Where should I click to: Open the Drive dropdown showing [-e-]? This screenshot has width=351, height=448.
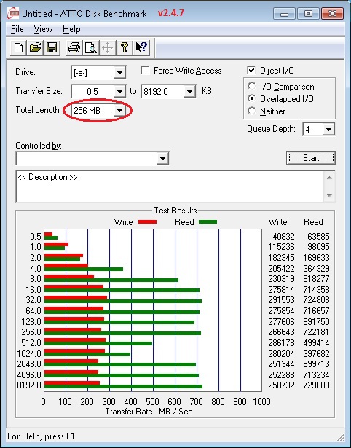[x=119, y=73]
